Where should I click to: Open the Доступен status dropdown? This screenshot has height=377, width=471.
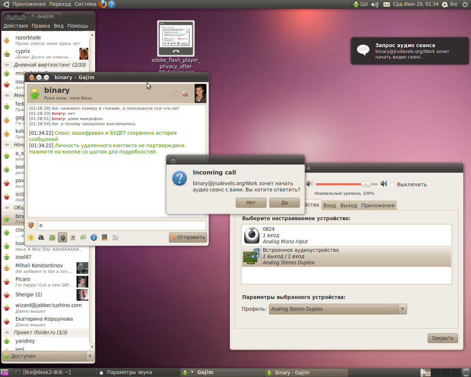pyautogui.click(x=48, y=356)
